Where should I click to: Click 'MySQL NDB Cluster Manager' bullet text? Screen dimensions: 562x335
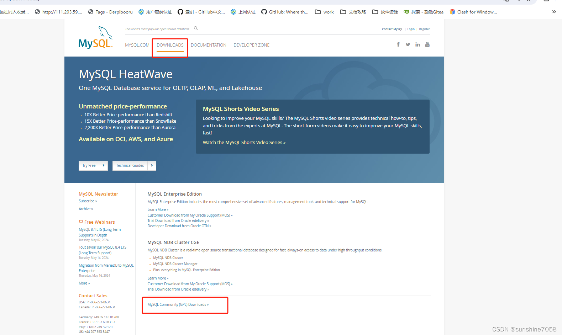click(x=175, y=264)
